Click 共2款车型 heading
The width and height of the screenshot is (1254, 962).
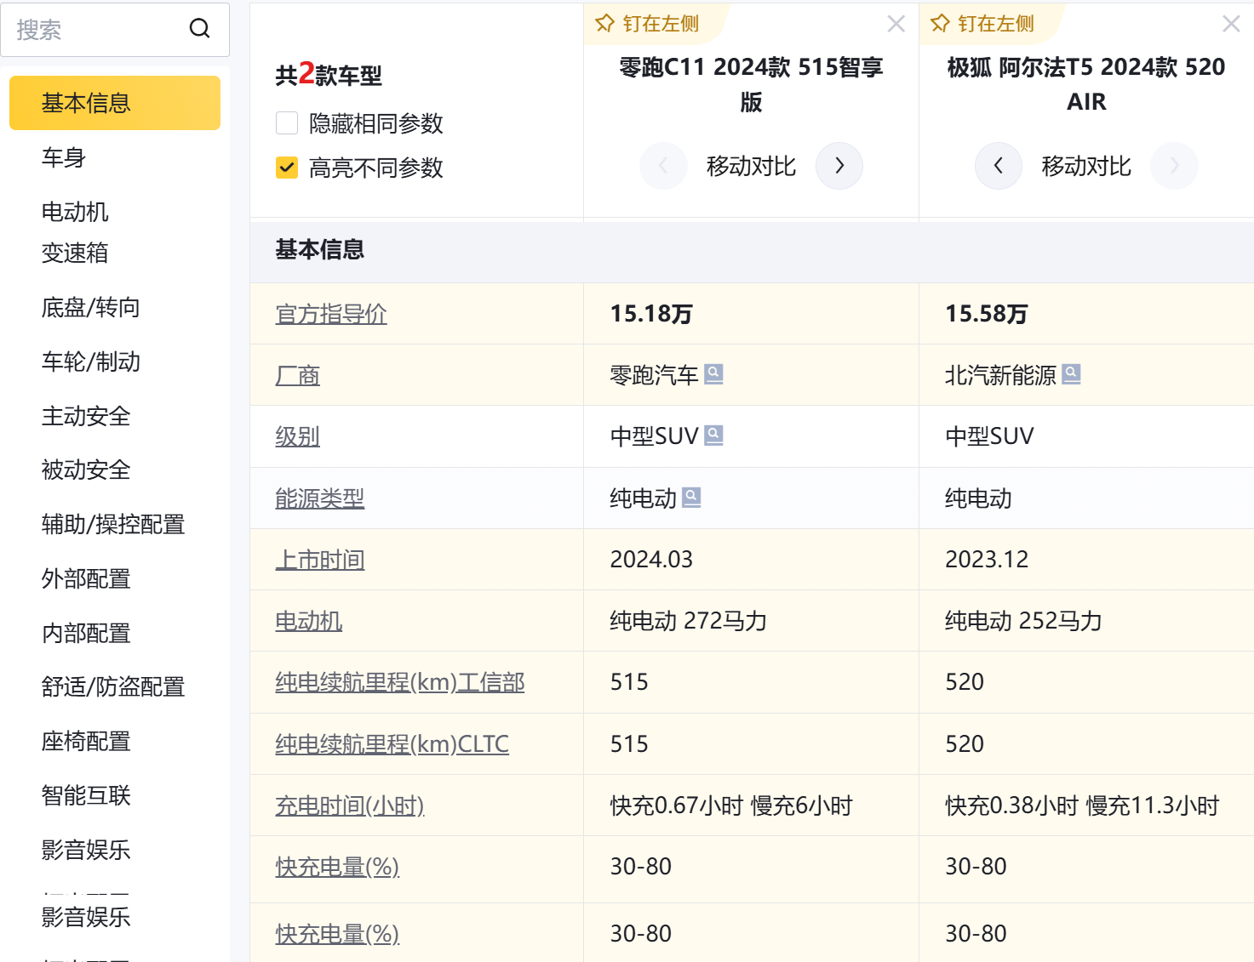point(329,75)
